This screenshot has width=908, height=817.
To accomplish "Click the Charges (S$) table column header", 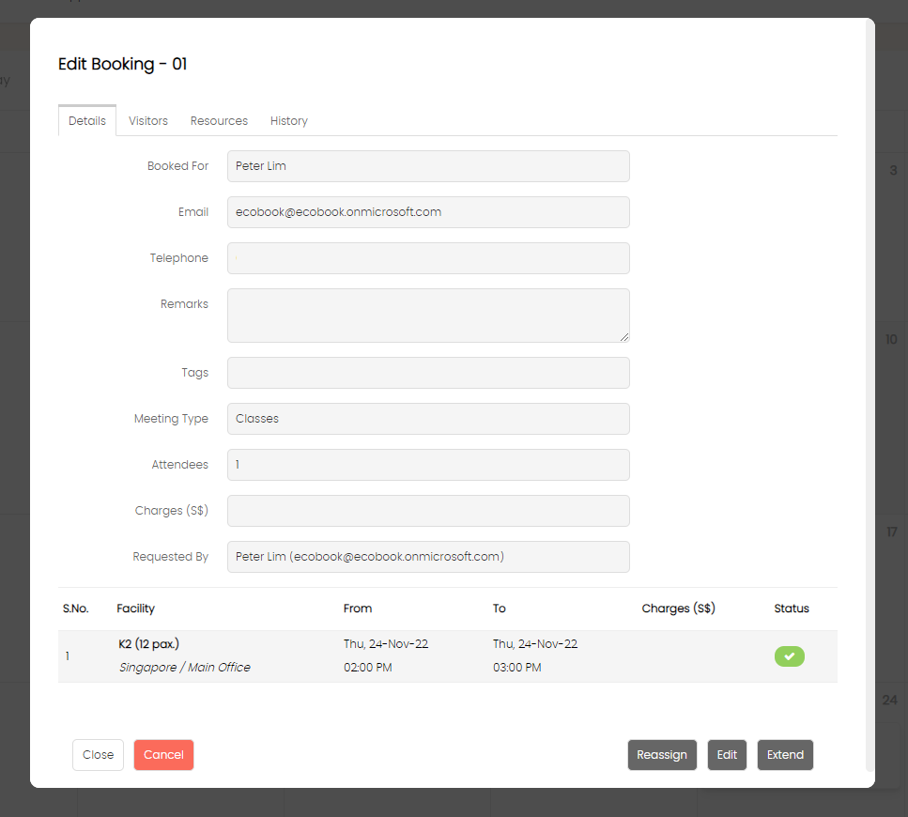I will click(x=679, y=608).
